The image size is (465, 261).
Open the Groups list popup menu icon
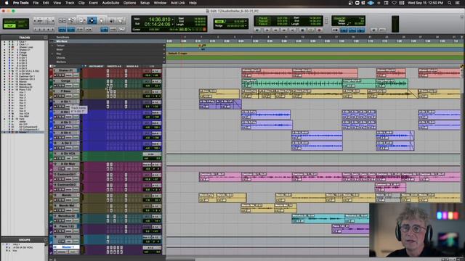click(45, 240)
